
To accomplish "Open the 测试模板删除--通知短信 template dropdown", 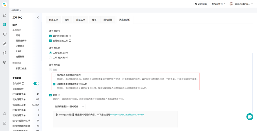I will 69,106.
